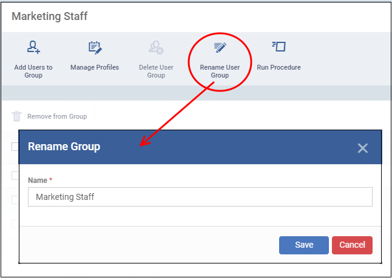
Task: Click the Delete User Group icon
Action: pyautogui.click(x=156, y=47)
